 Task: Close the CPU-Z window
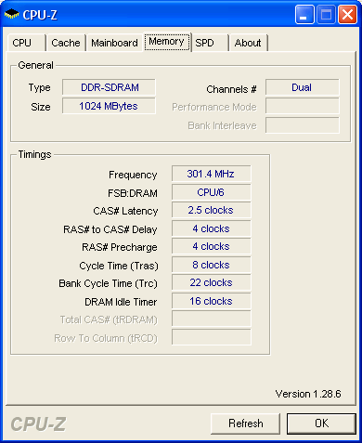pyautogui.click(x=347, y=15)
